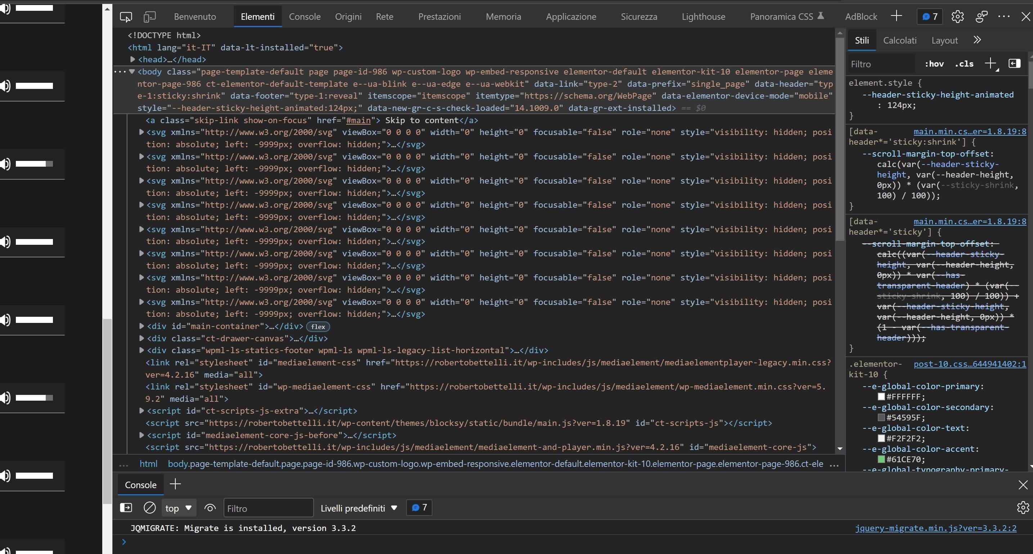Screen dimensions: 1033x554
Task: Open the top context dropdown
Action: (179, 508)
